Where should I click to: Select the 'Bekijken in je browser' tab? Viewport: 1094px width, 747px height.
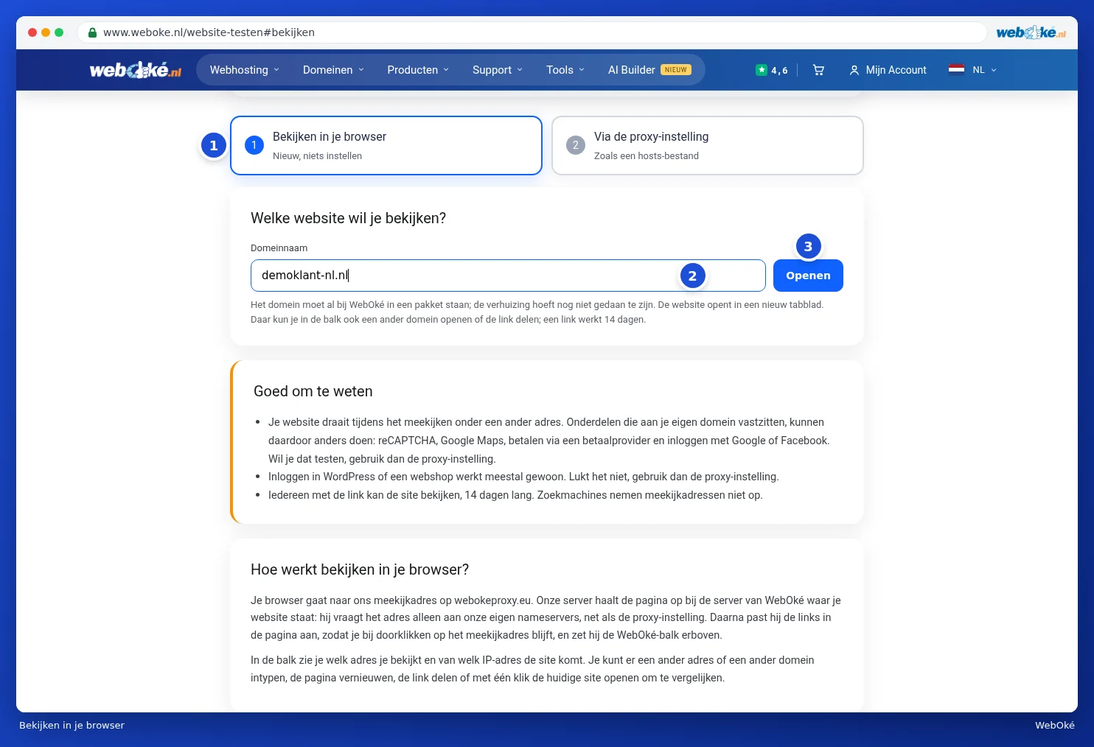click(386, 145)
